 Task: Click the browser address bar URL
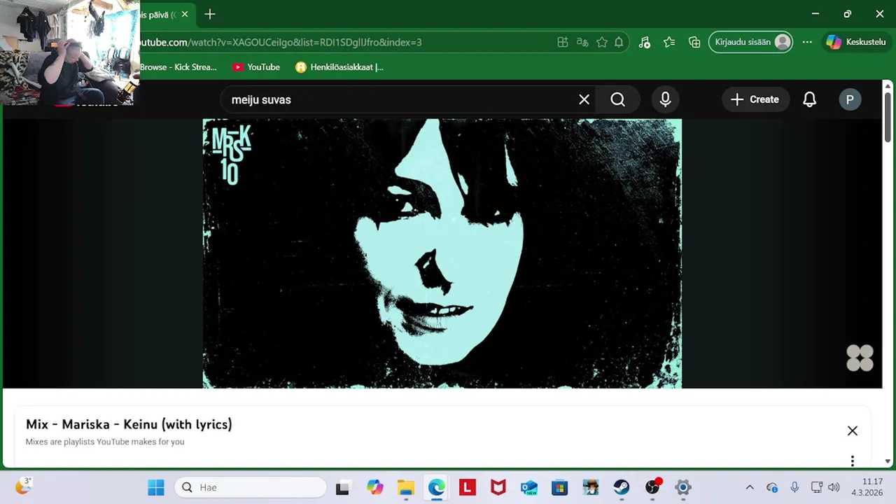280,42
